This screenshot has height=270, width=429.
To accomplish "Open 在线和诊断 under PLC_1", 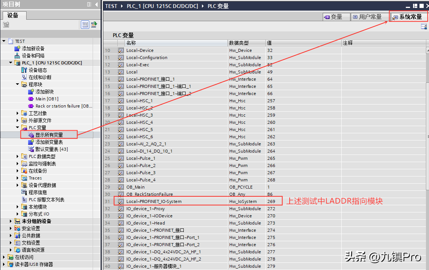I will (39, 77).
